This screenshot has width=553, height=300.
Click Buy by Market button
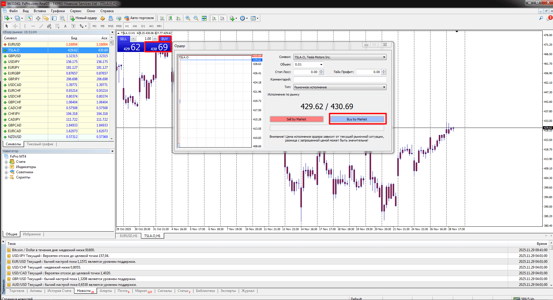357,119
